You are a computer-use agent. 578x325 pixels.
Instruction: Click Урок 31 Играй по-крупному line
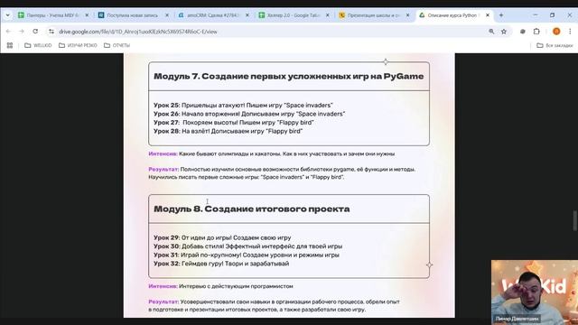coord(247,255)
